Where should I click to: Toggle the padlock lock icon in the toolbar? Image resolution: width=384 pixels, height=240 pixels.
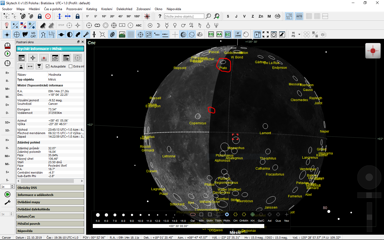click(40, 16)
